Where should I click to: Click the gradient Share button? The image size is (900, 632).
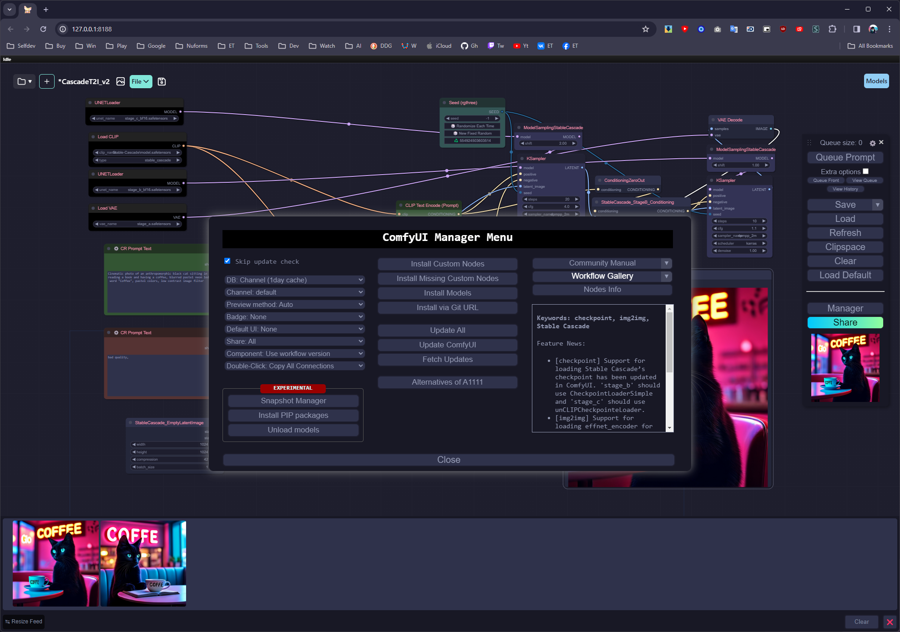click(x=845, y=322)
